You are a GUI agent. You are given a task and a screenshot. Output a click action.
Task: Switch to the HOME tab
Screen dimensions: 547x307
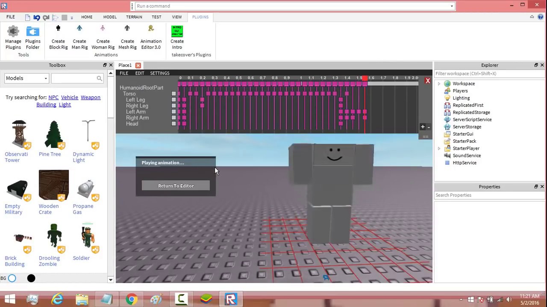coord(87,17)
